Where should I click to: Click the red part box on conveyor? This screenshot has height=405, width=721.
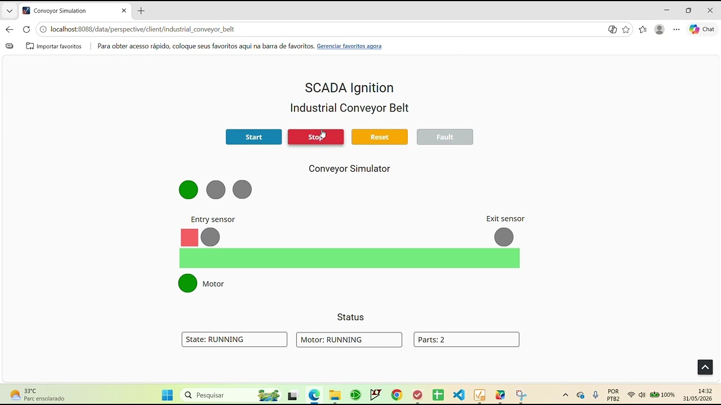(189, 237)
